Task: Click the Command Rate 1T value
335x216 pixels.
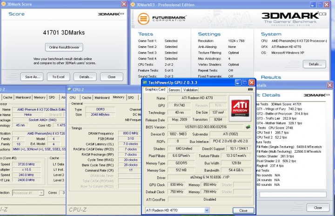Action: click(130, 170)
